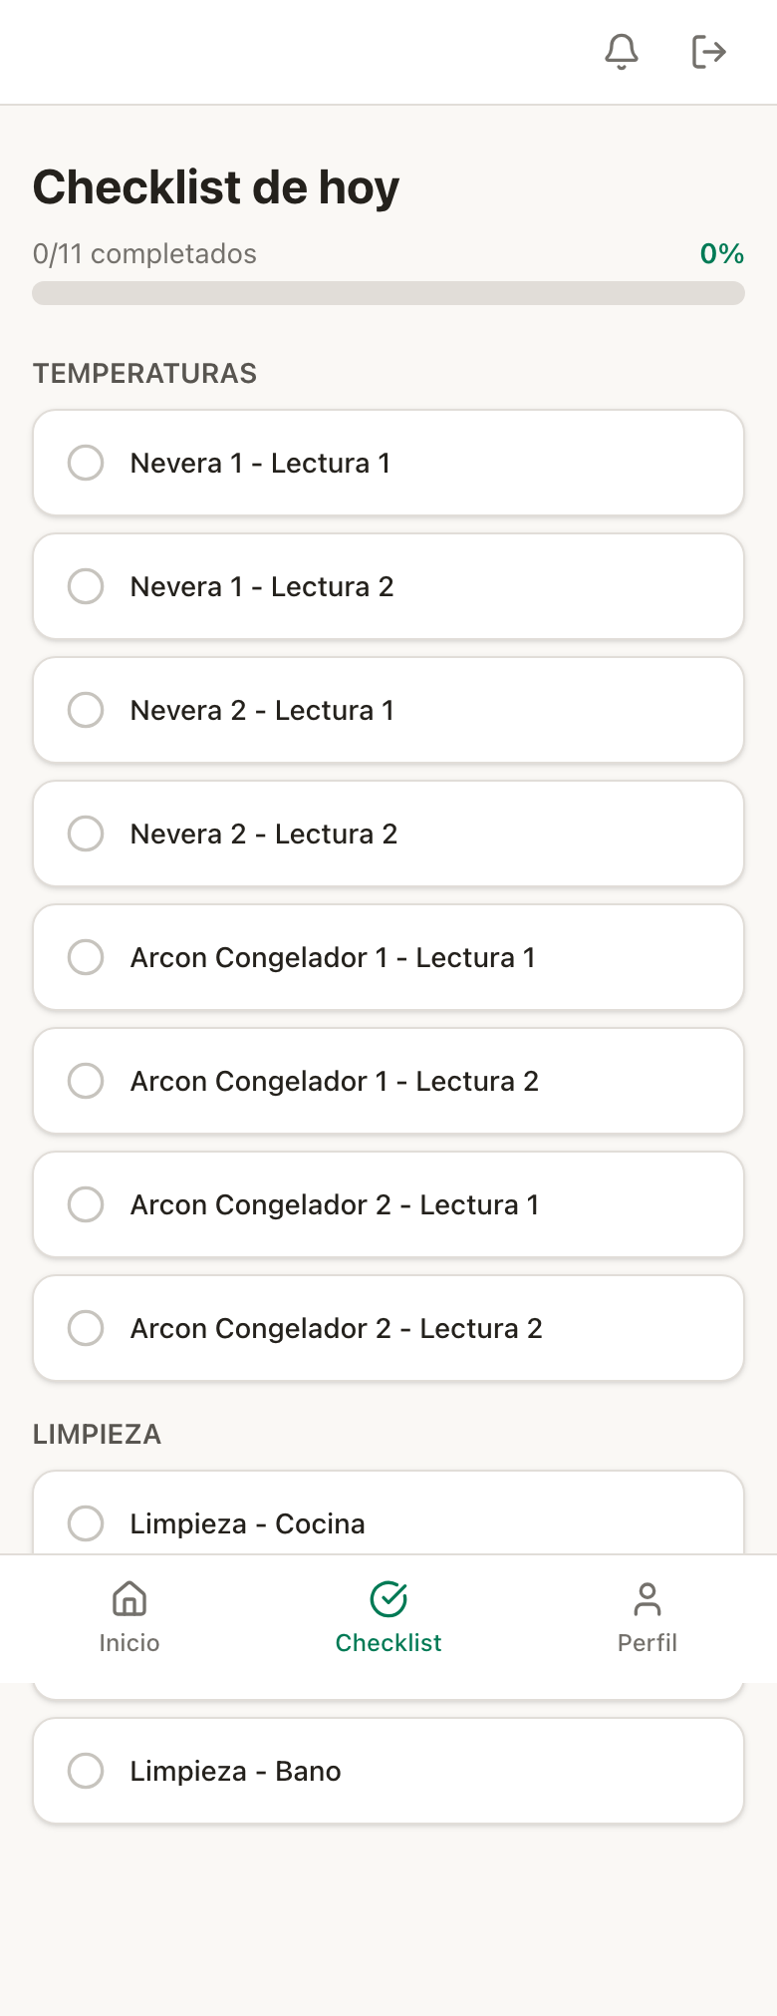Mark Limpieza - Cocina as completed
This screenshot has height=2016, width=777.
click(86, 1523)
